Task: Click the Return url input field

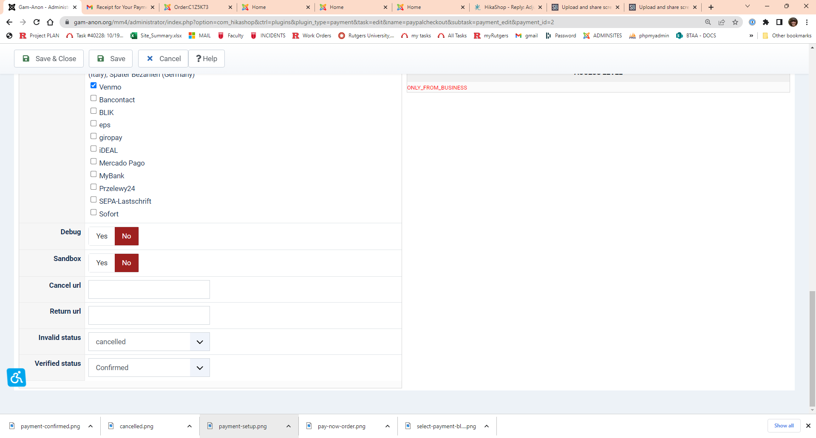Action: [149, 315]
